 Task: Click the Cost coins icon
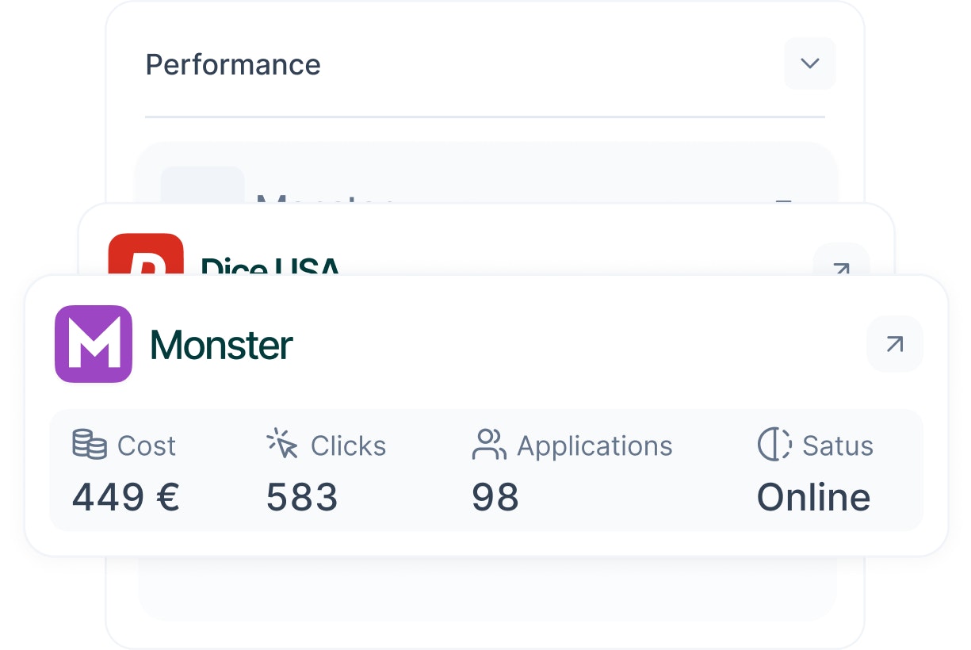[90, 445]
